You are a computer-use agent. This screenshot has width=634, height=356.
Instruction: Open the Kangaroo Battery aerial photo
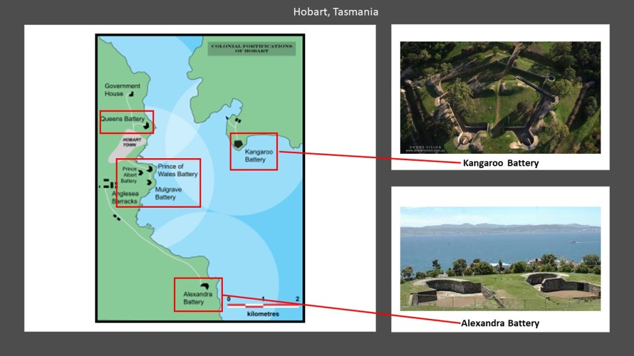500,97
